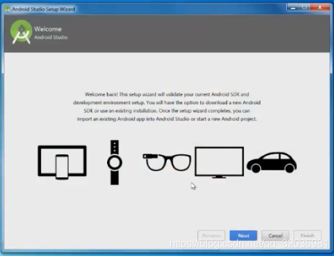334x256 pixels.
Task: Click the Android Wear watch icon
Action: 115,162
